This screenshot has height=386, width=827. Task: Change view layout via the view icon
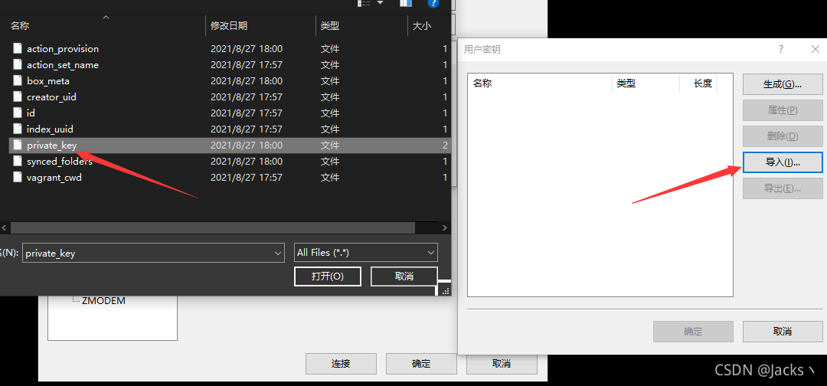coord(364,3)
